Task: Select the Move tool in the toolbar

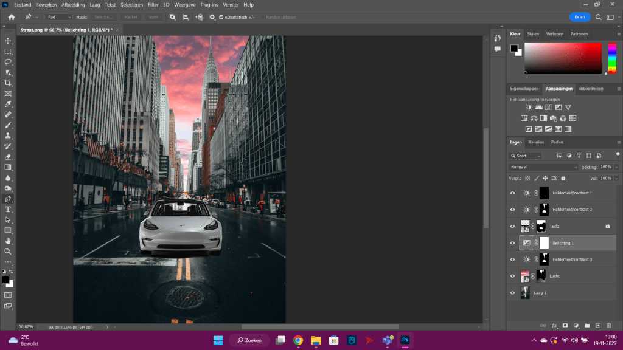Action: tap(8, 41)
